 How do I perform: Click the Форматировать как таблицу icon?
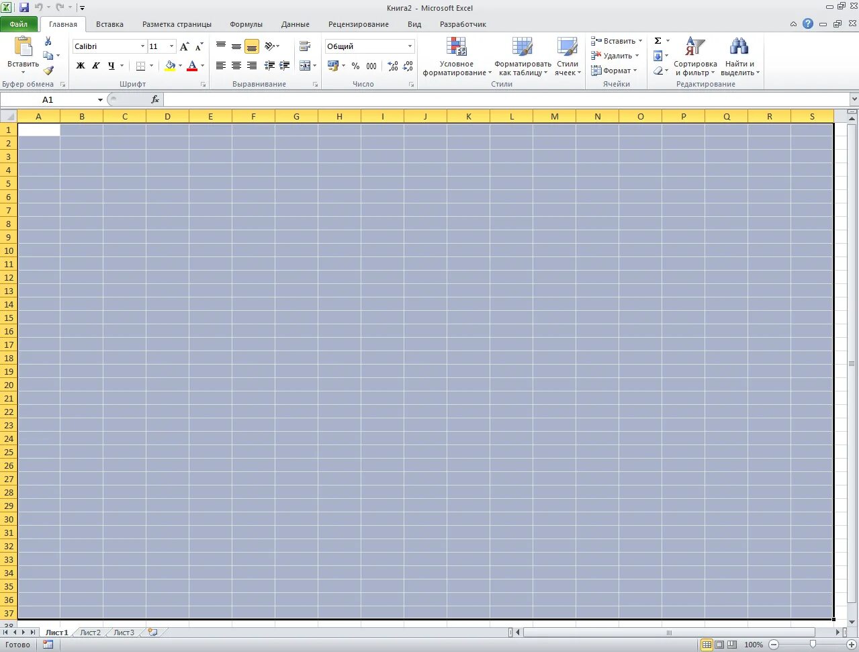[x=523, y=46]
